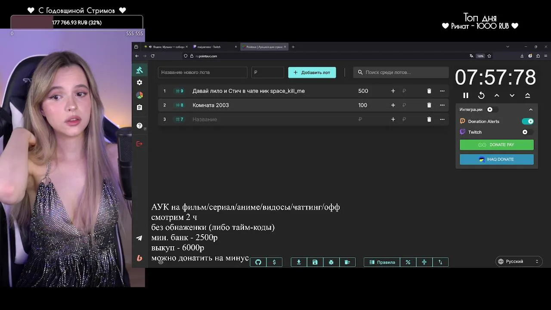Image resolution: width=551 pixels, height=310 pixels.
Task: Open browser tabs list chevron
Action: [x=508, y=46]
